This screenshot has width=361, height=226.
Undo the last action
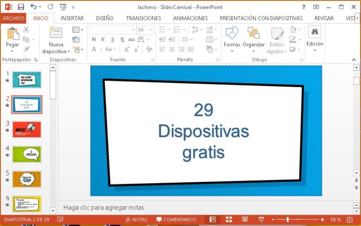pos(33,7)
